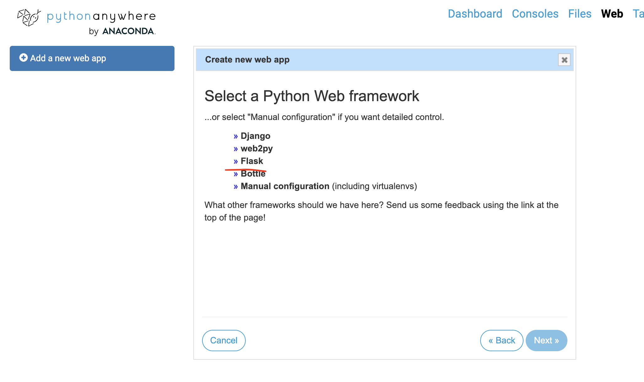
Task: Click the arrow bullet before web2py
Action: [236, 149]
